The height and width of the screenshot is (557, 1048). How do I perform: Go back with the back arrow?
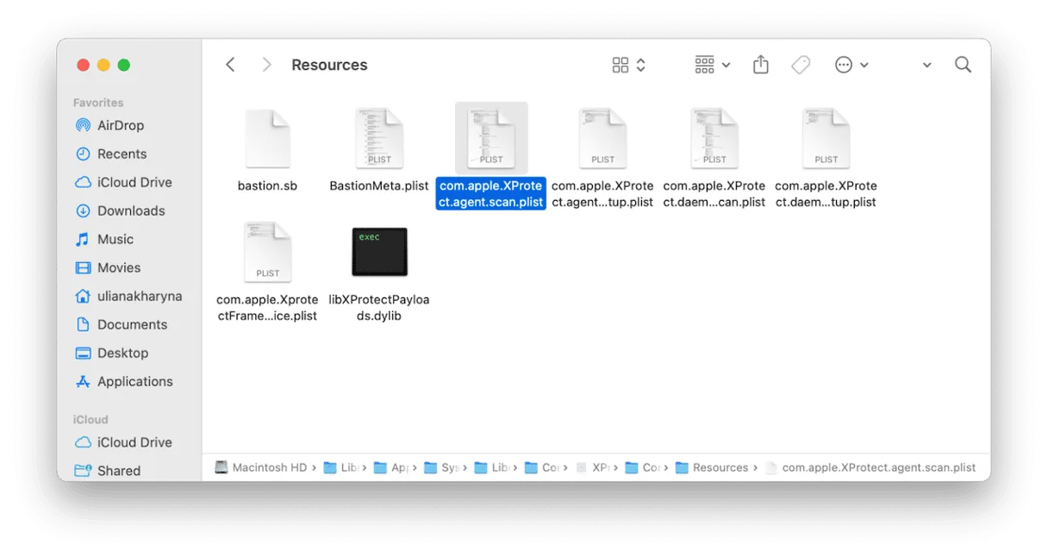click(x=230, y=65)
